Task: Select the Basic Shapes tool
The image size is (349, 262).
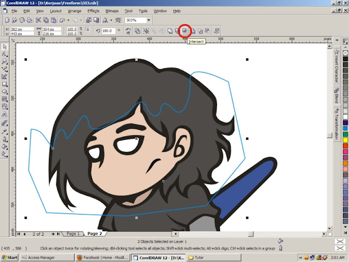Action: (4, 107)
